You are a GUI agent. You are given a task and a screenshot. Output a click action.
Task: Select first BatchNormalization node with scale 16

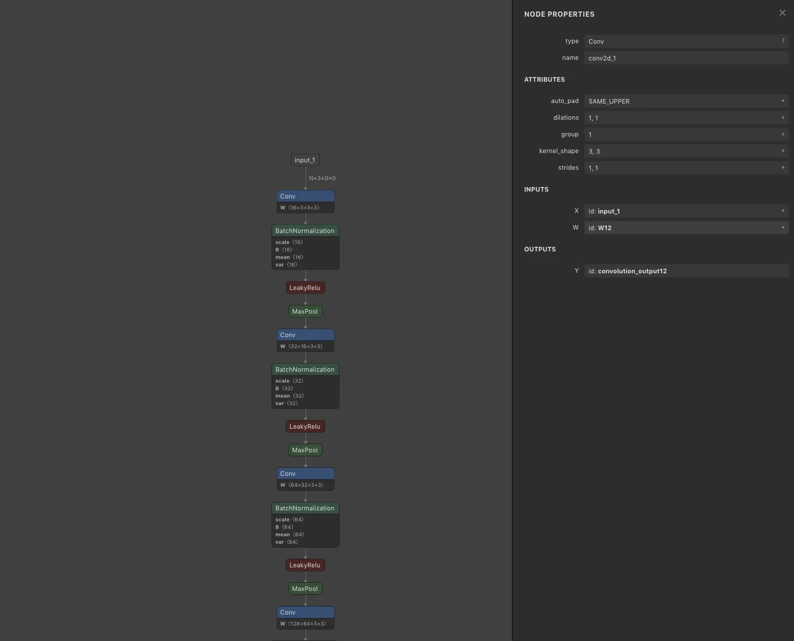[x=306, y=247]
